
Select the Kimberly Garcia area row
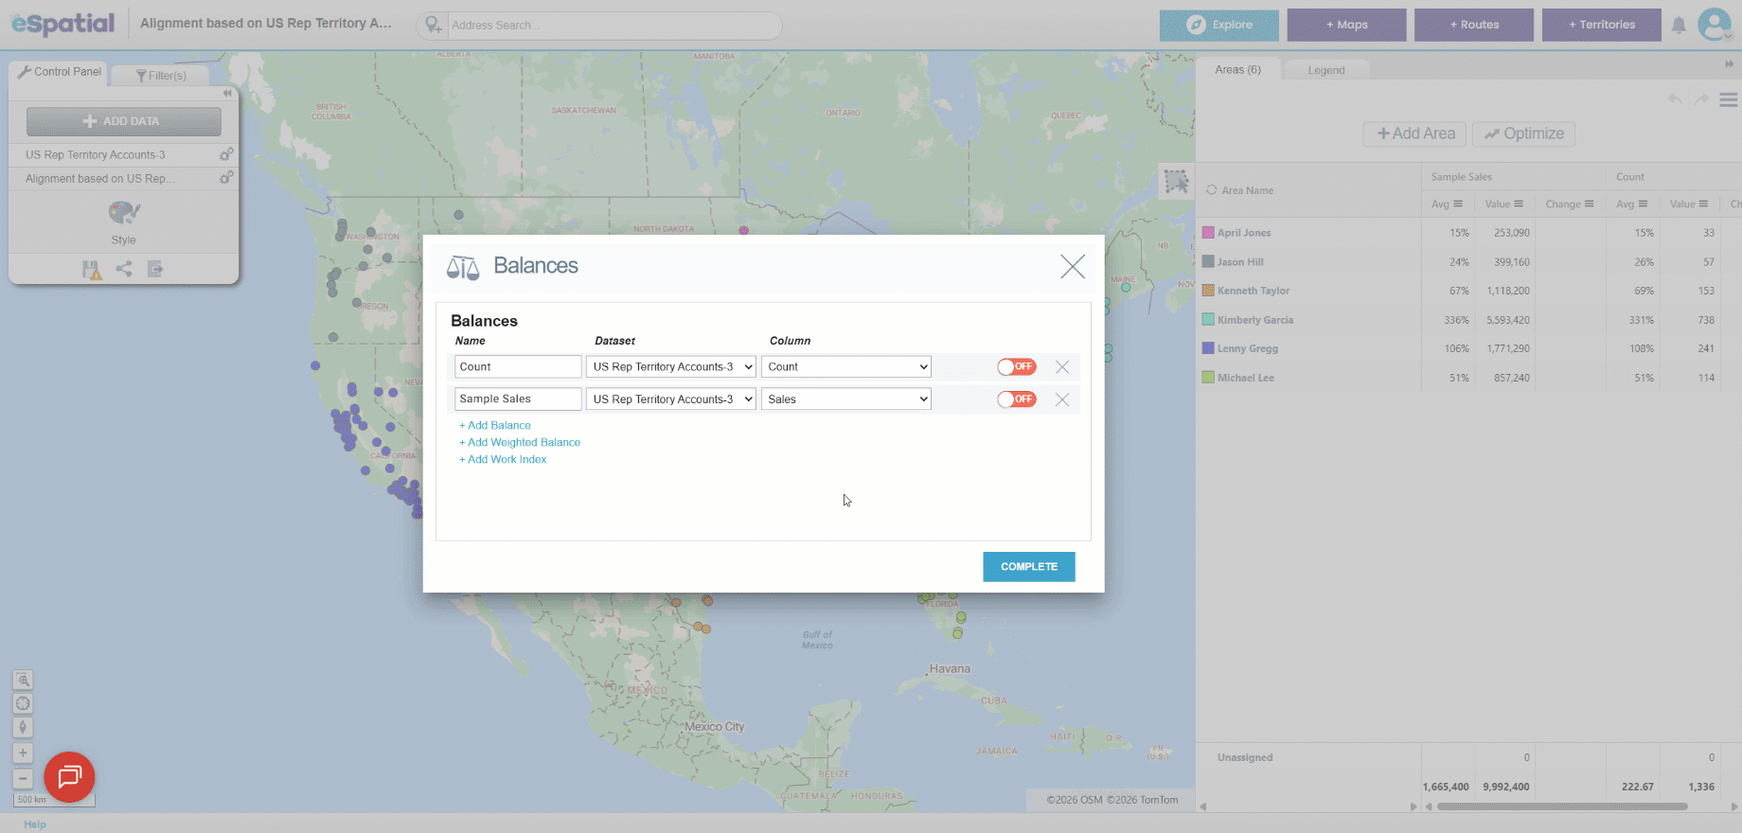pos(1468,320)
